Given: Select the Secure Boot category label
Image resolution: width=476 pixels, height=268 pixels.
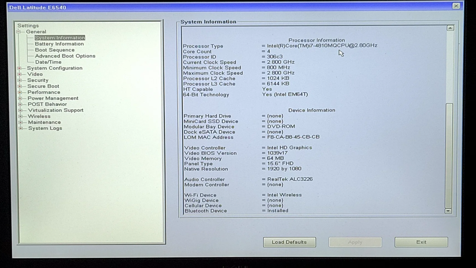Looking at the screenshot, I should (43, 86).
